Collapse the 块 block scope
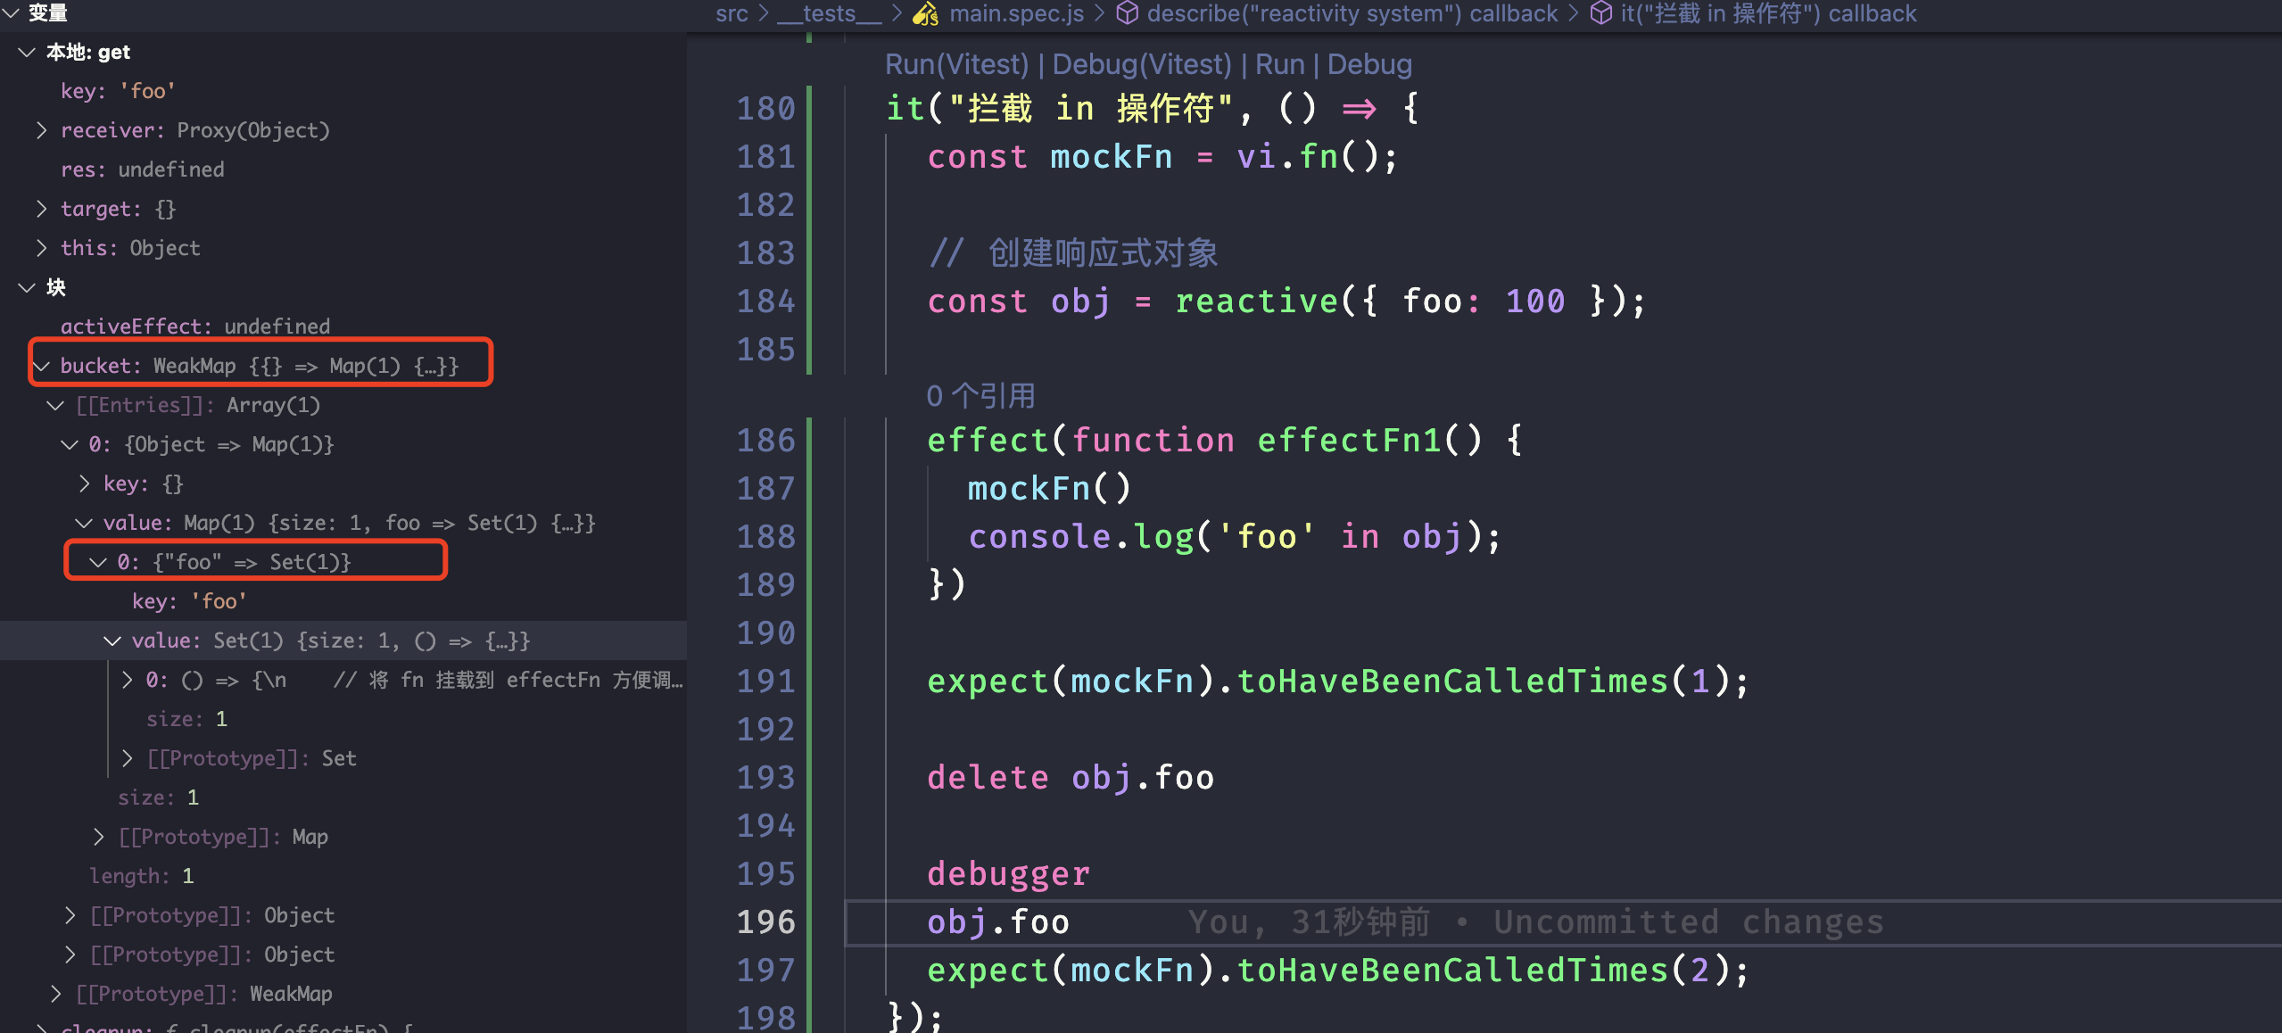This screenshot has width=2282, height=1033. click(27, 287)
